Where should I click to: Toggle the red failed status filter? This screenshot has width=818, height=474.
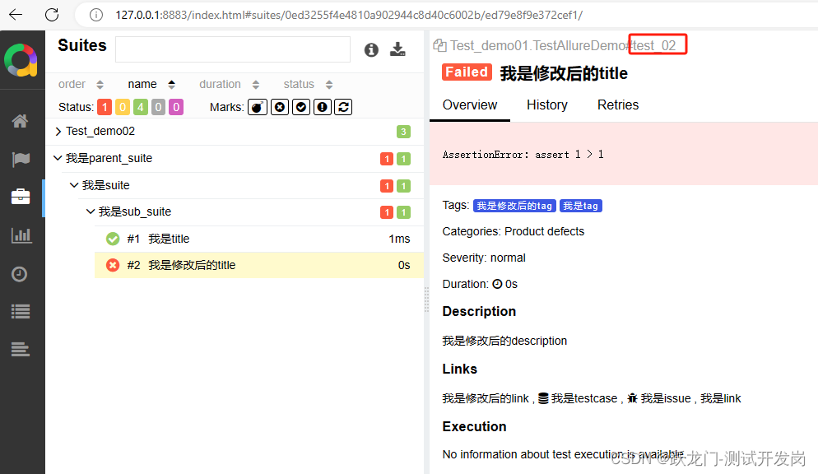point(105,107)
